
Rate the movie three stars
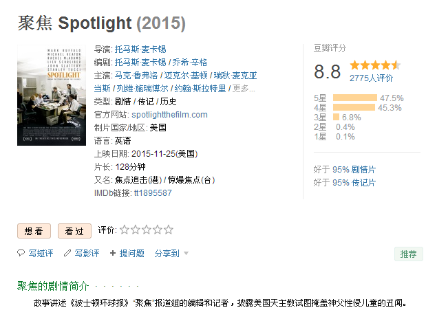[x=147, y=230]
